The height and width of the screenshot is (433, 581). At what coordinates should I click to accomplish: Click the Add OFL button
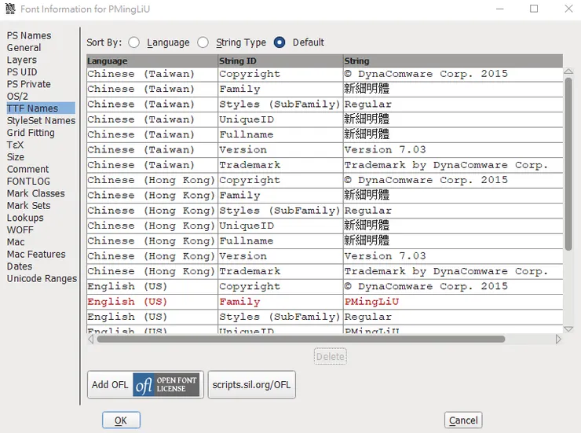point(145,385)
